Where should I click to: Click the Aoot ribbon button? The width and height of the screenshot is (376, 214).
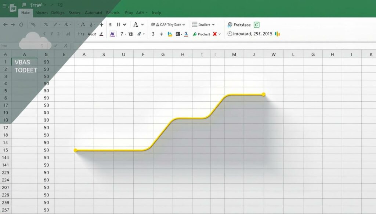(x=92, y=34)
